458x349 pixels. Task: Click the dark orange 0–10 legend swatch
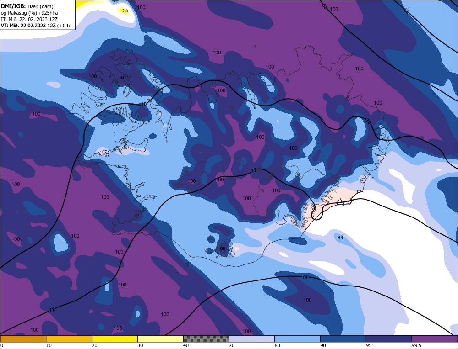click(x=23, y=339)
